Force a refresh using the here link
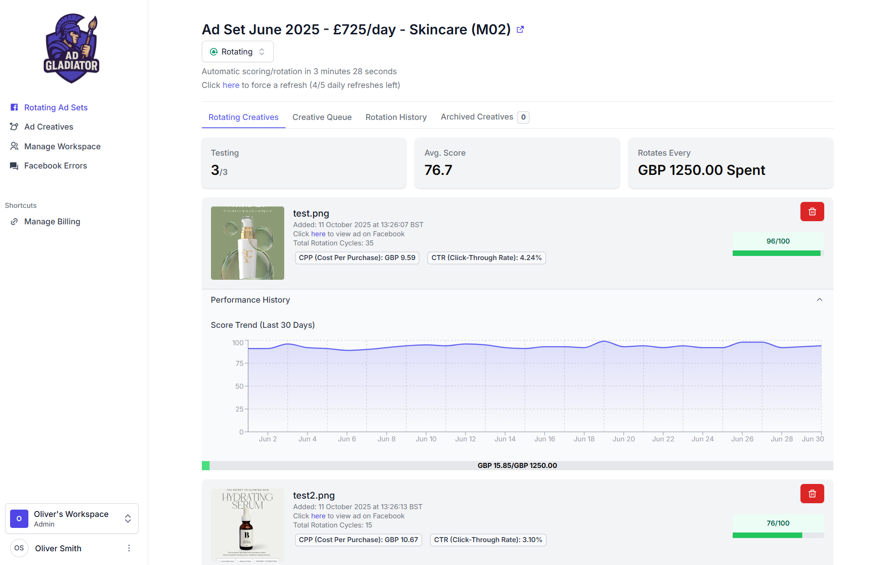Image resolution: width=870 pixels, height=565 pixels. pos(231,85)
